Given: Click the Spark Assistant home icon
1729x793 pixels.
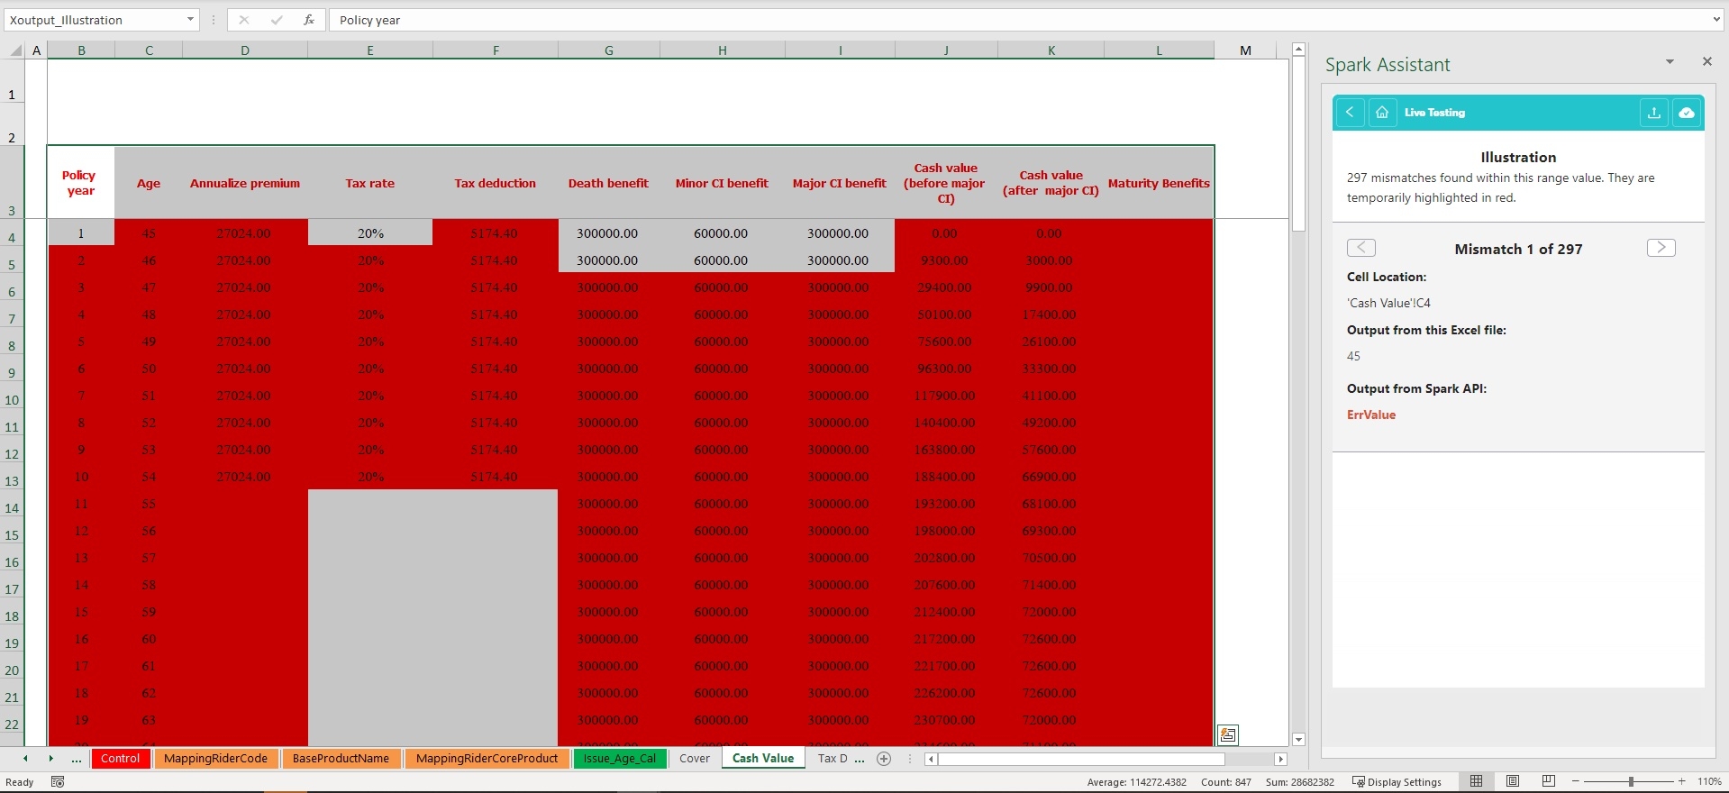Looking at the screenshot, I should [x=1382, y=113].
